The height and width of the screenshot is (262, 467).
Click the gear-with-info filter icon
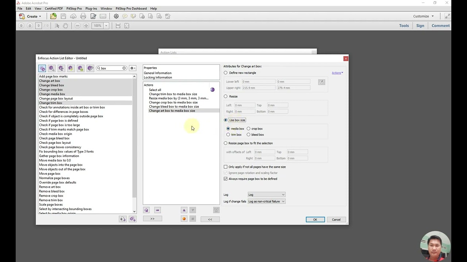[x=81, y=68]
